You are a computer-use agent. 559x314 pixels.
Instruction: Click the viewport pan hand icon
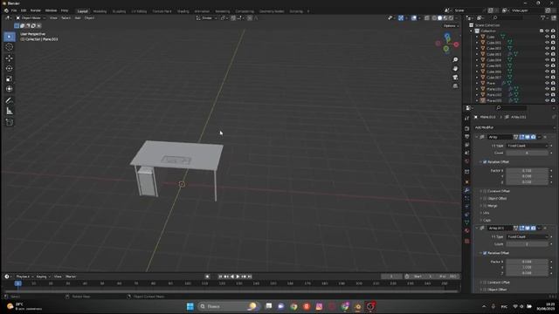click(455, 69)
